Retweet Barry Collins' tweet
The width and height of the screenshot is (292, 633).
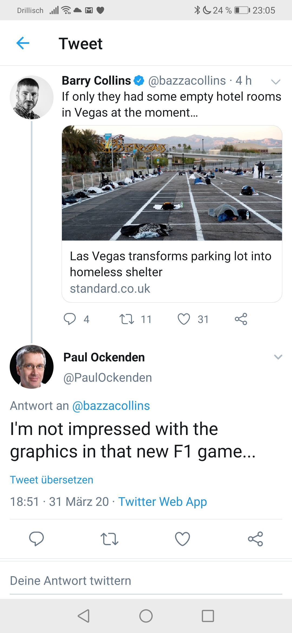point(127,319)
